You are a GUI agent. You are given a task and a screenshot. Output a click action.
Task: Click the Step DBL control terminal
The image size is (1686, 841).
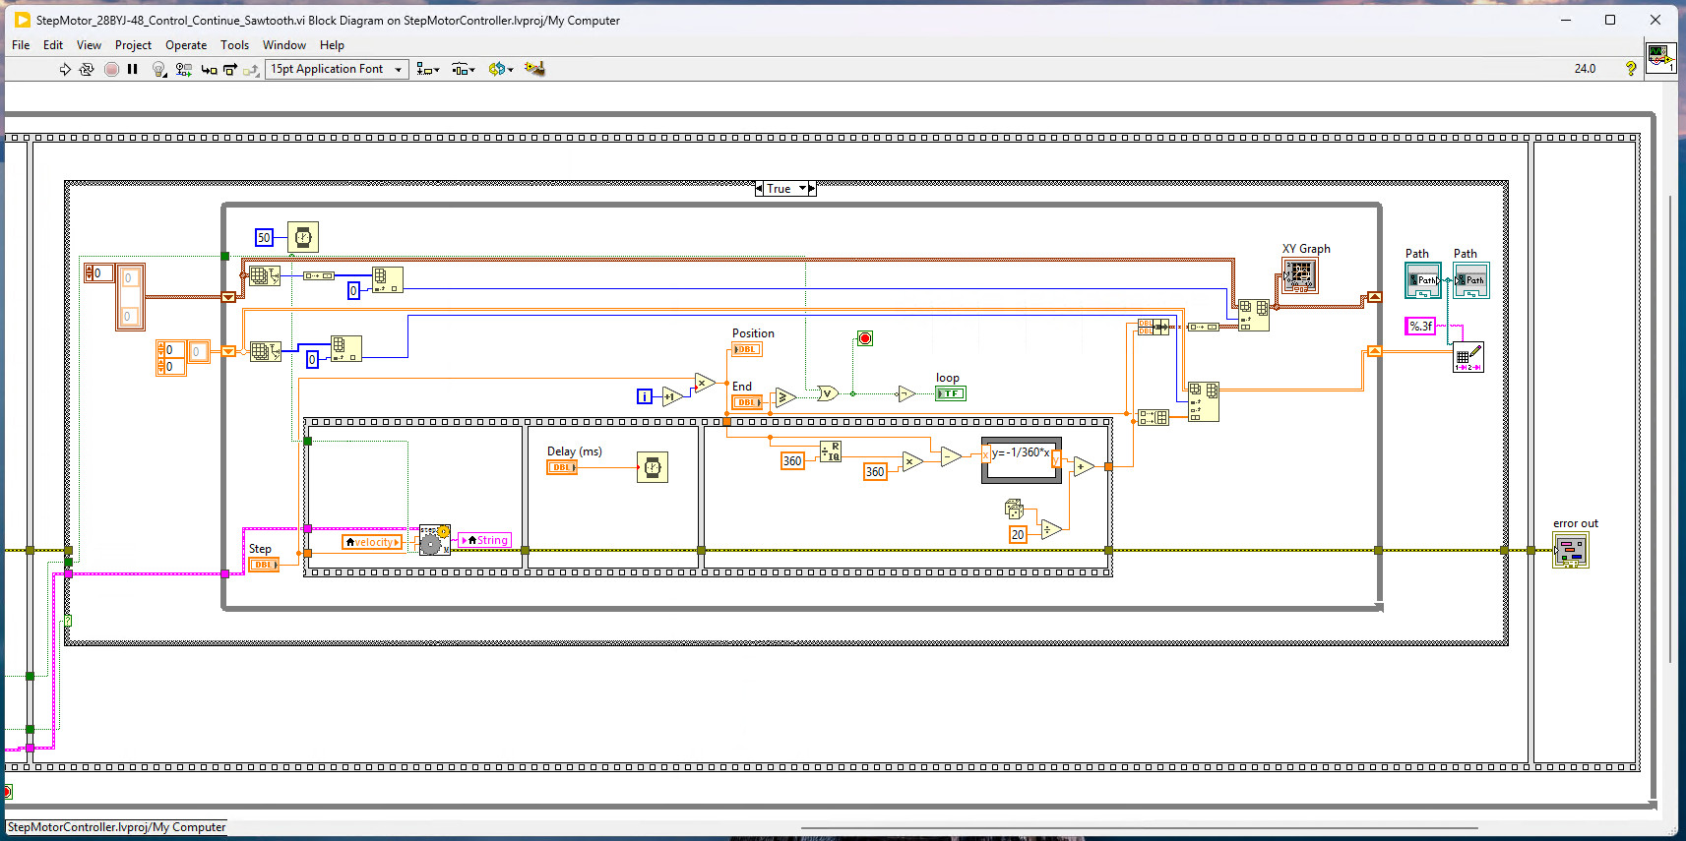[x=264, y=565]
